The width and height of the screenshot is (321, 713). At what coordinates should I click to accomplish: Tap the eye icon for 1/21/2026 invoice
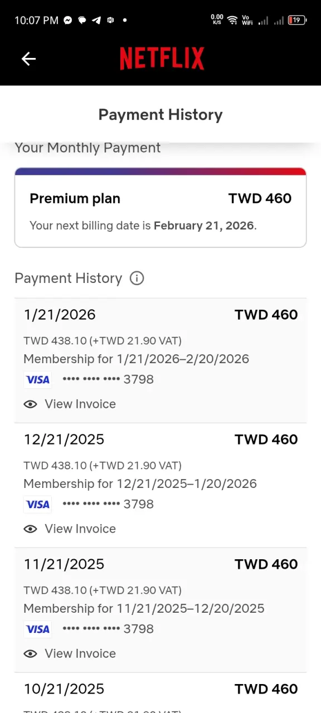[x=30, y=404]
